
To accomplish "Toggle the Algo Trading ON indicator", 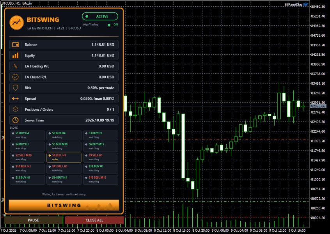I will point(113,25).
